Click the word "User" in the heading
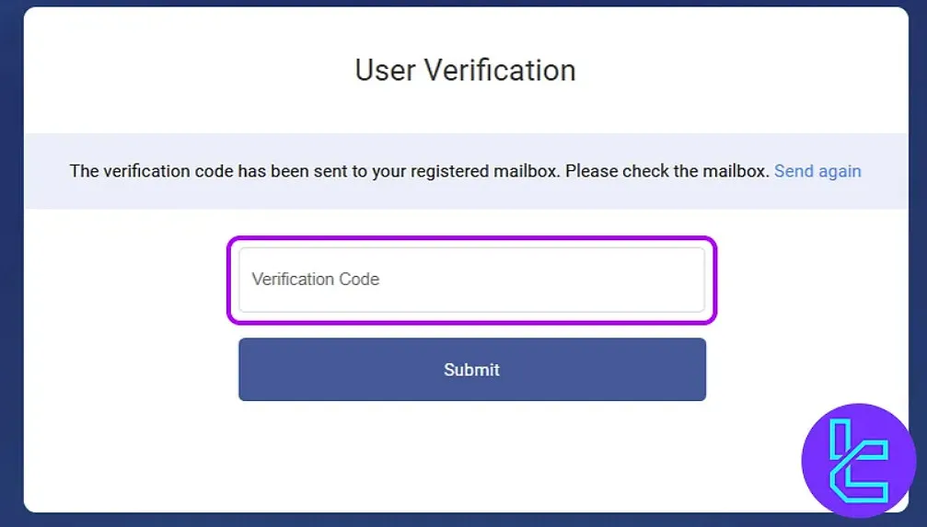 tap(384, 71)
